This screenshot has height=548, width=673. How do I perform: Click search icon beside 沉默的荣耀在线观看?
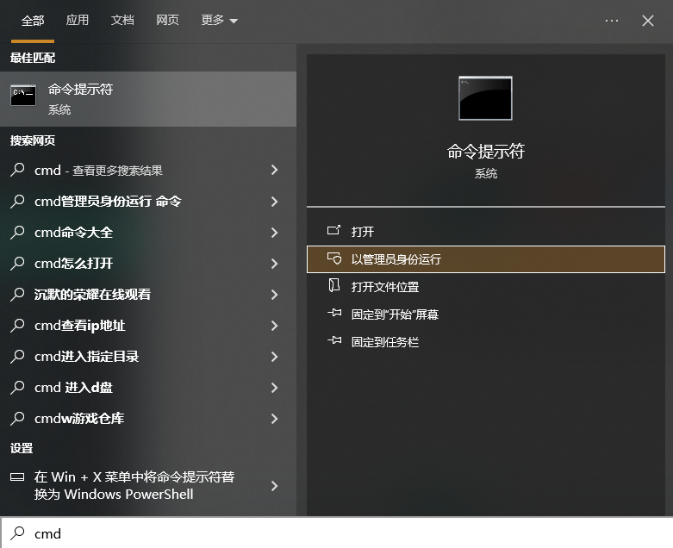pyautogui.click(x=17, y=294)
